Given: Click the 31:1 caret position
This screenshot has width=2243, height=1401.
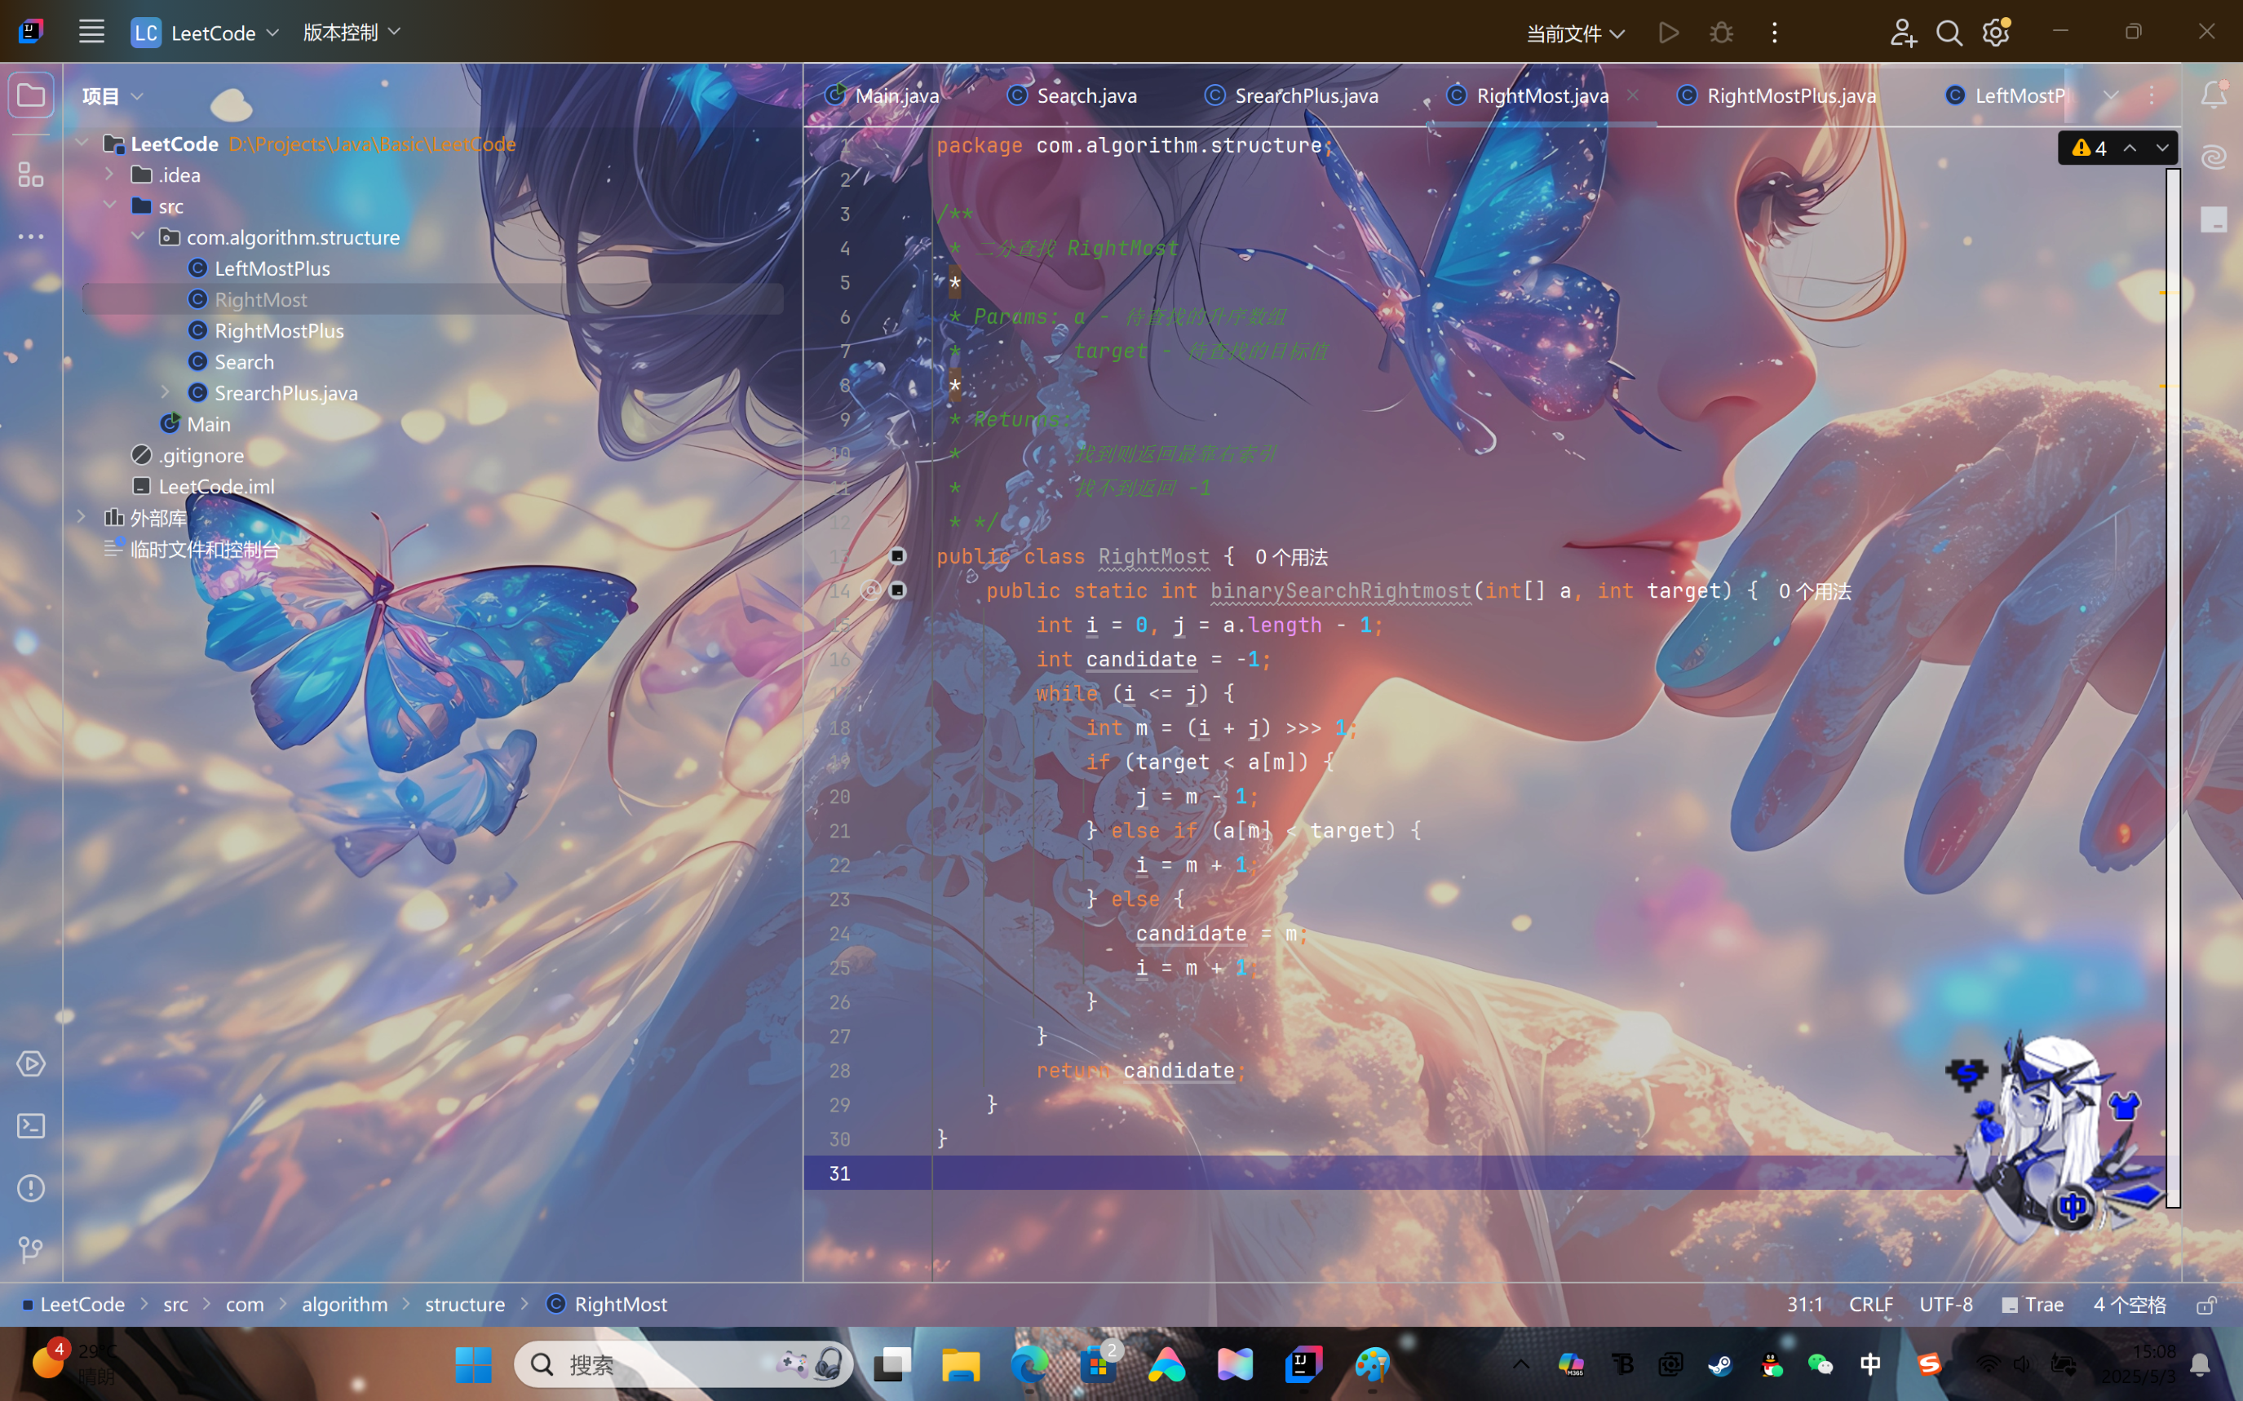Looking at the screenshot, I should 1804,1305.
